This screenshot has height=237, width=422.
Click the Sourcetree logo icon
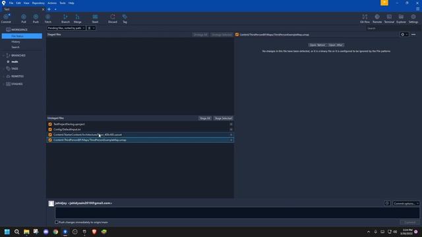3,3
